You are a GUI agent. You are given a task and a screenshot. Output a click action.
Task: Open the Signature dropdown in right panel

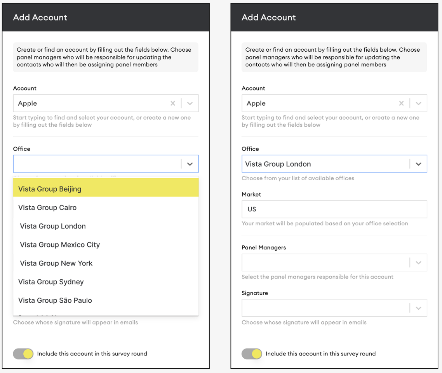point(419,308)
